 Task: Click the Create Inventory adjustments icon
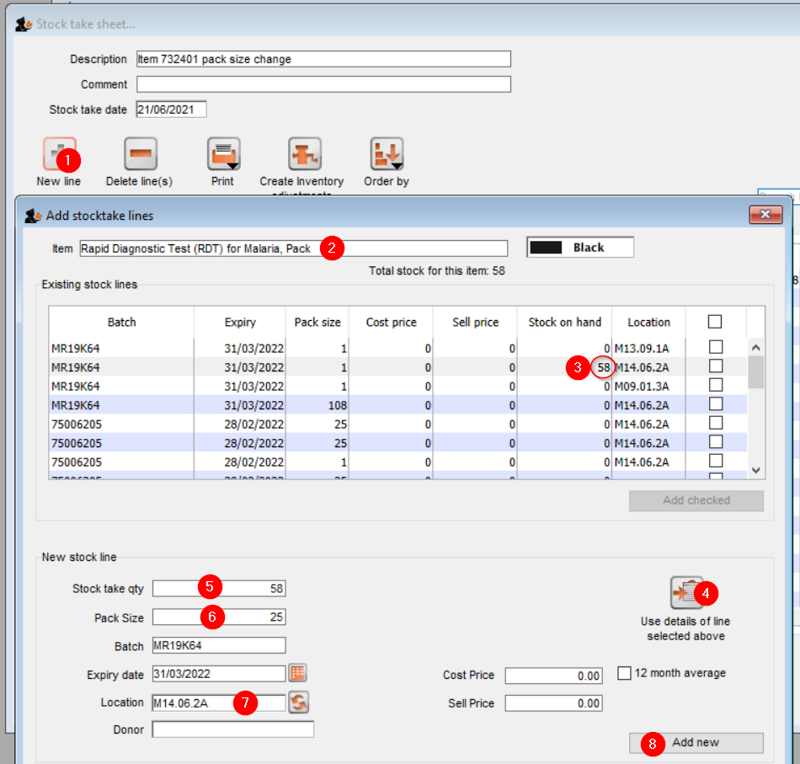point(305,155)
